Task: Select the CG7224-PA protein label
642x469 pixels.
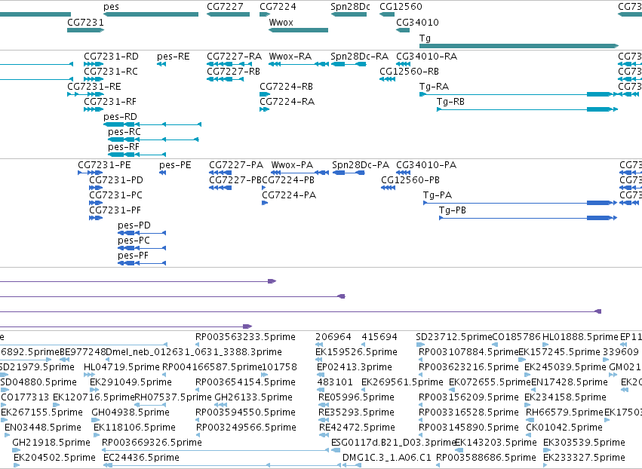Action: [x=289, y=195]
